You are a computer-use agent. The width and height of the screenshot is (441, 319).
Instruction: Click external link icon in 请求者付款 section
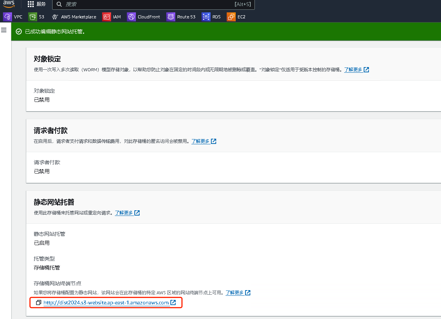[214, 141]
